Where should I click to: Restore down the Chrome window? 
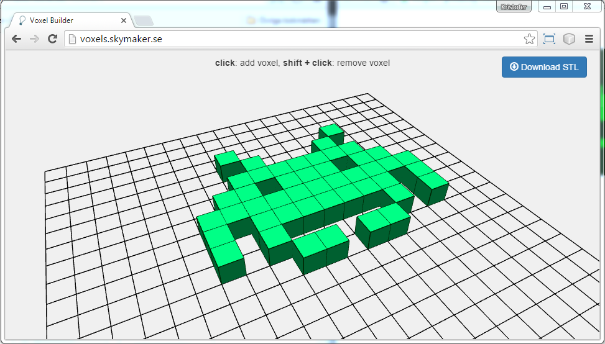click(564, 7)
